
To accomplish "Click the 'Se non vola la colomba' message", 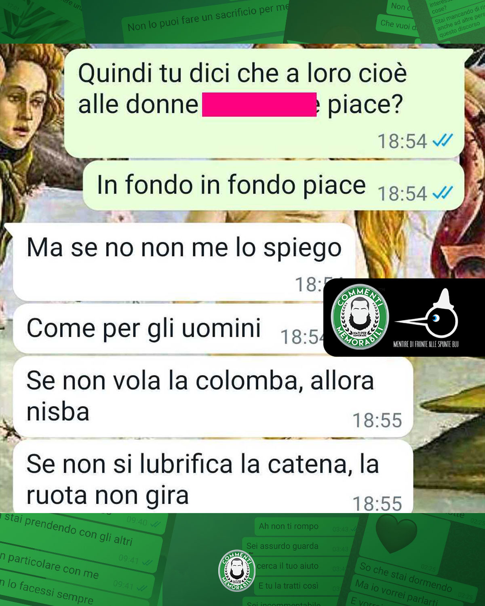I will pos(213,397).
